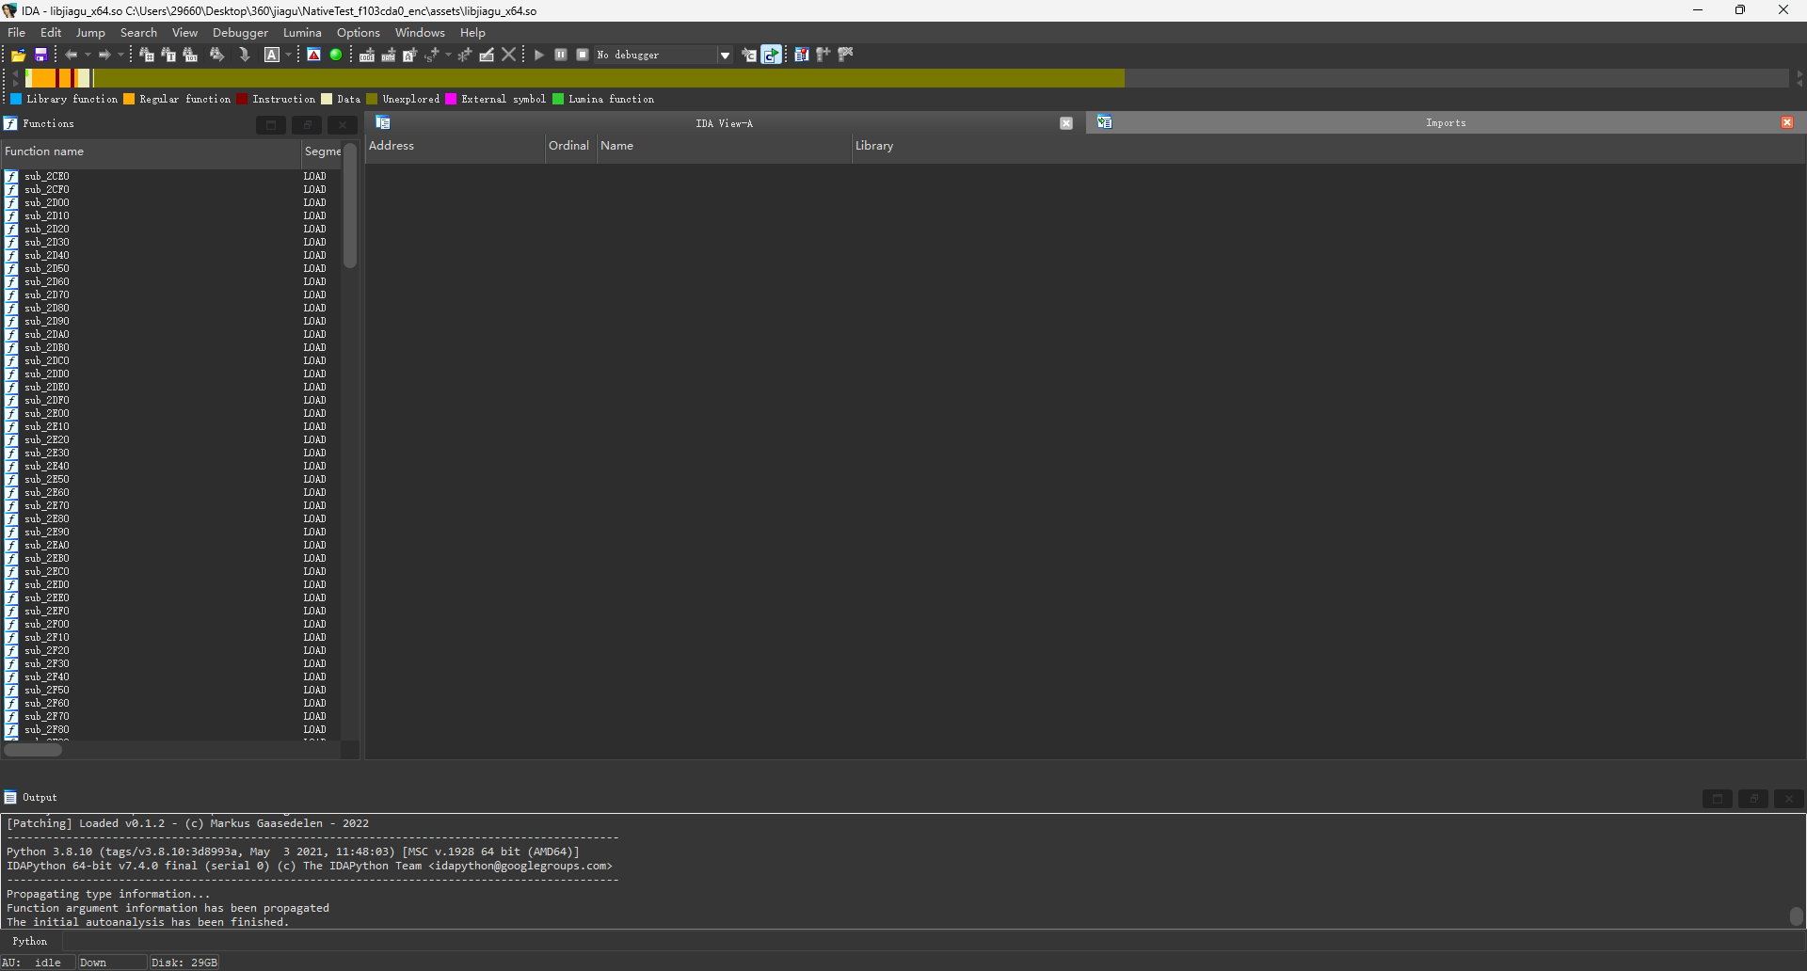The image size is (1807, 971).
Task: Open the Windows menu
Action: (x=420, y=32)
